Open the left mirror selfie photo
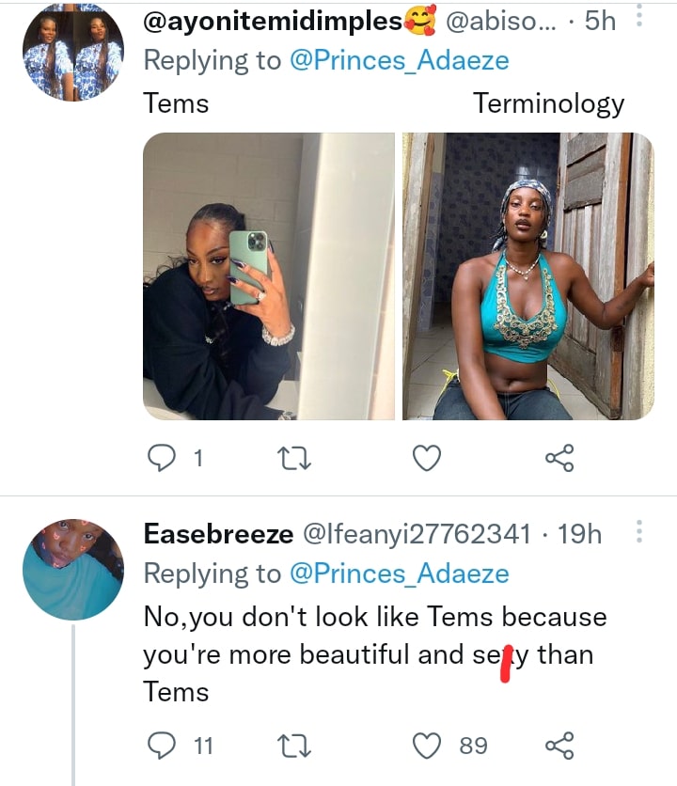677x786 pixels. click(x=269, y=275)
